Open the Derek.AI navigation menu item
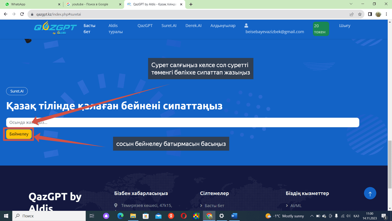The image size is (392, 221). point(193,26)
